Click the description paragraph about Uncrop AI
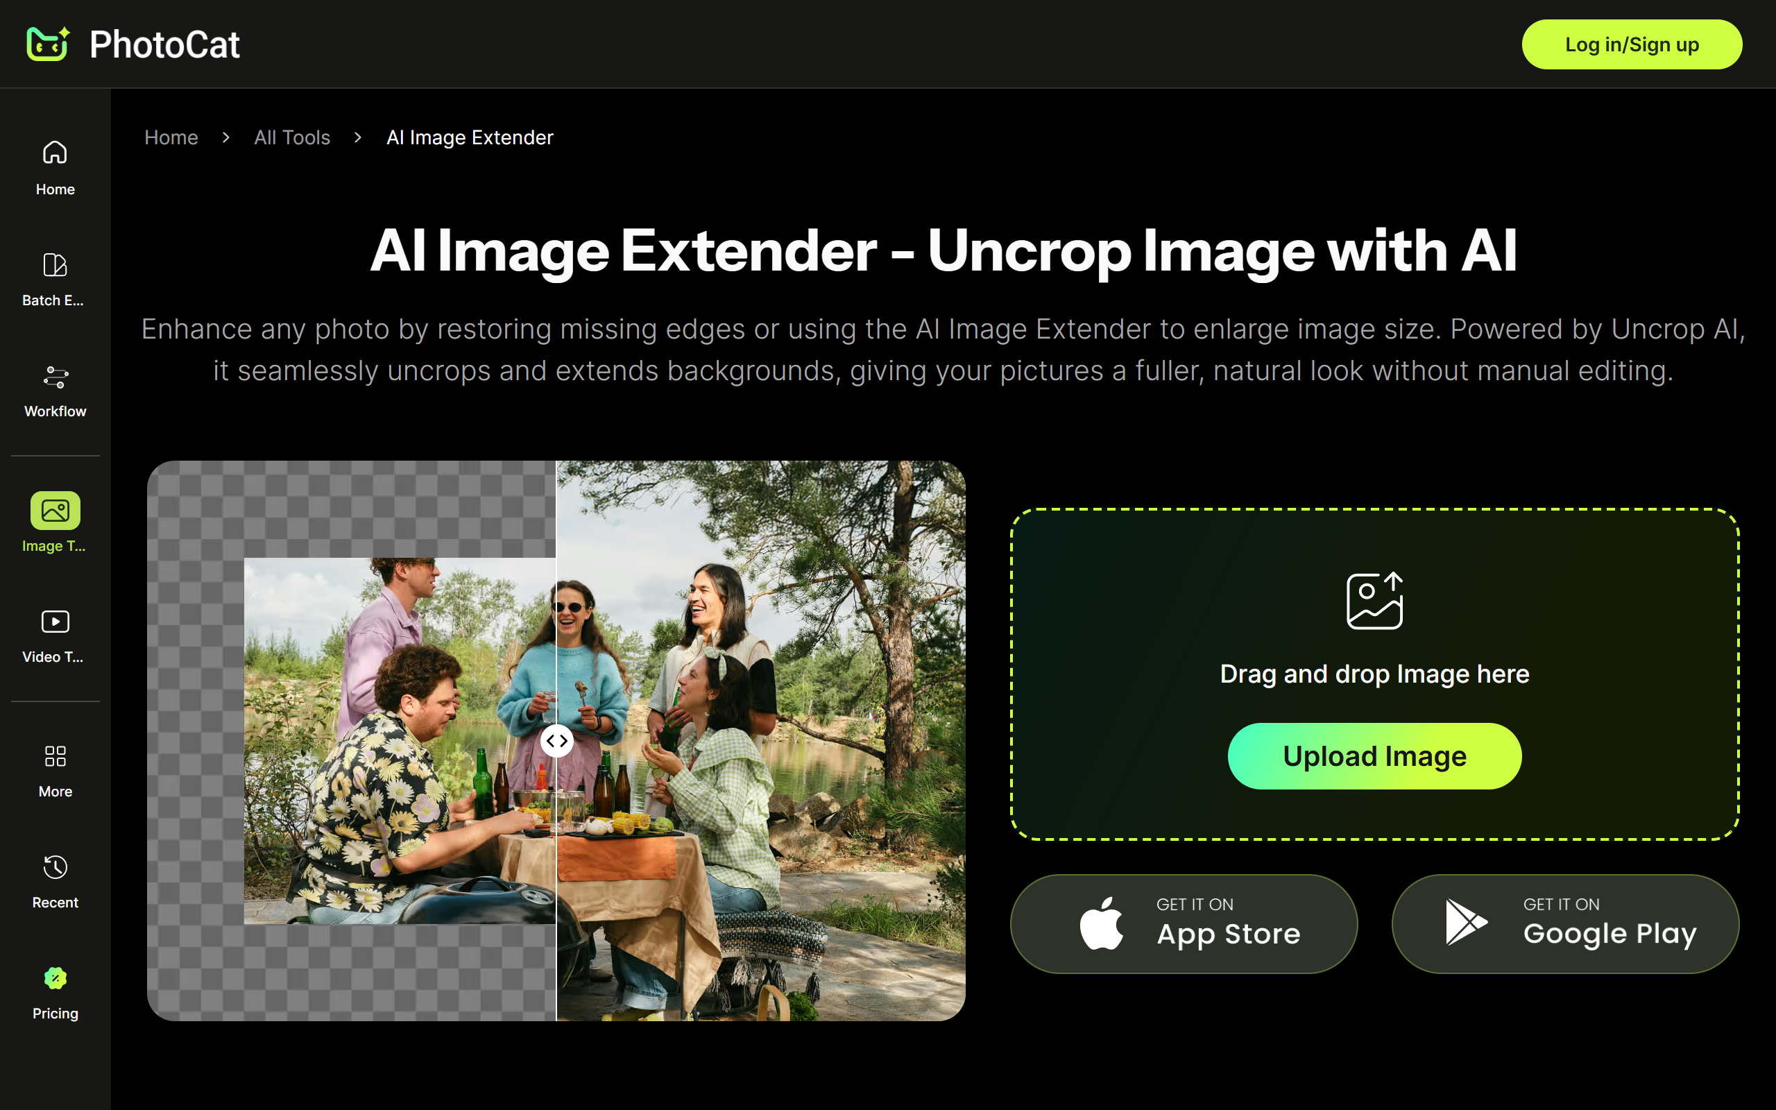Screen dimensions: 1776x1110 tap(943, 350)
